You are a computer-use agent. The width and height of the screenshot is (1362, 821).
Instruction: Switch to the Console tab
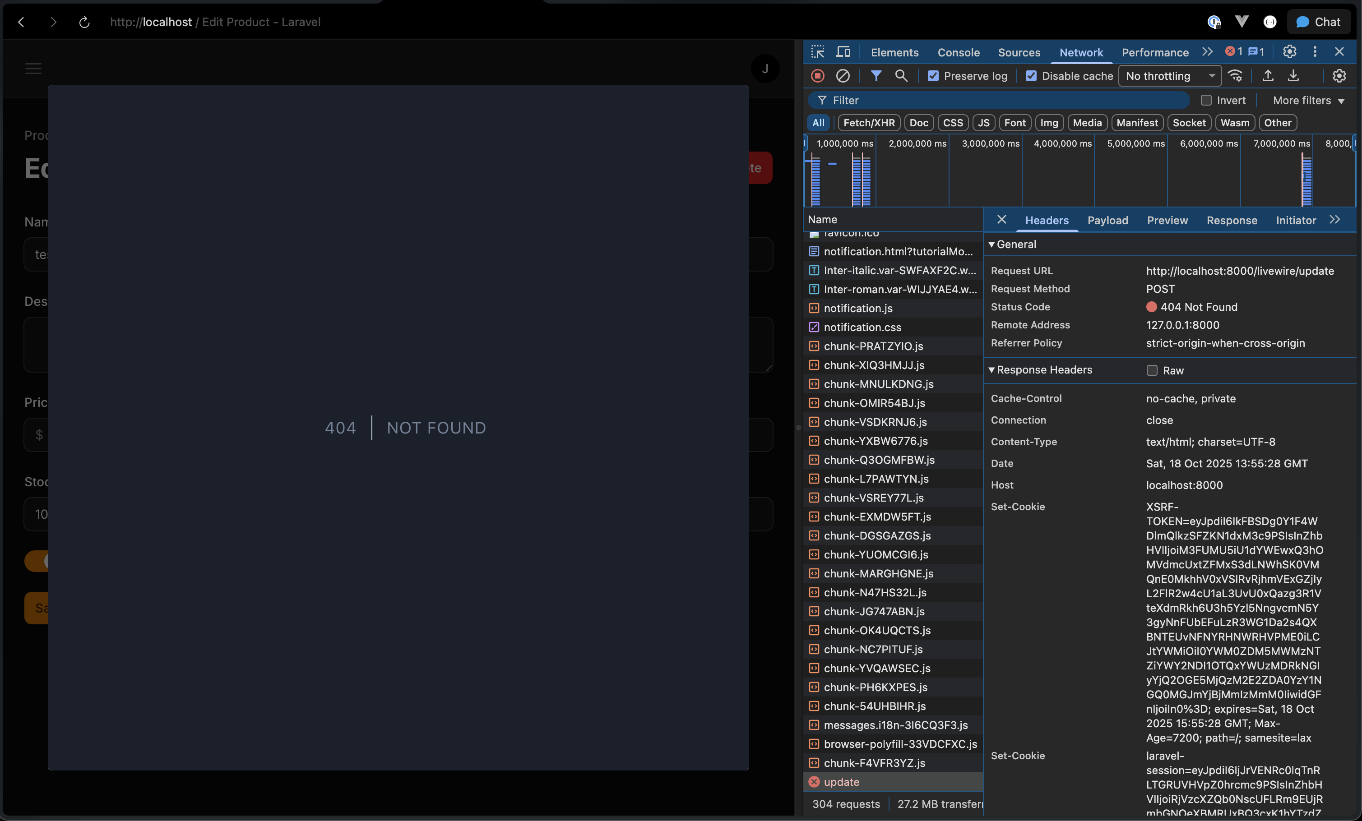[958, 52]
